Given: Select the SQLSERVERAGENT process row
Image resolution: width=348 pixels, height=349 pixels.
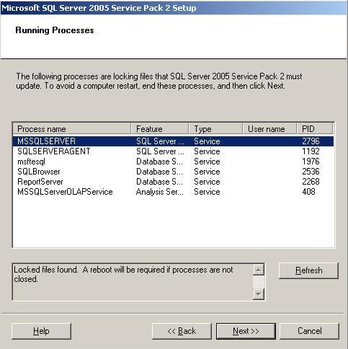Looking at the screenshot, I should pos(173,151).
